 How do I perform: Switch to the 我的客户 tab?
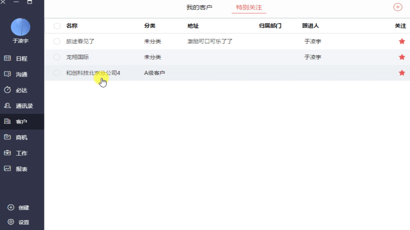pos(199,7)
